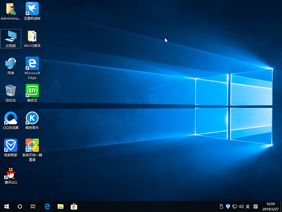Screen dimensions: 282x212
Task: Open Task View from the taskbar
Action: coord(33,206)
